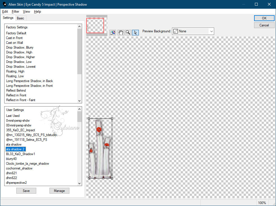Click the Save settings button
Screen dimensions: 276x206
click(26, 191)
